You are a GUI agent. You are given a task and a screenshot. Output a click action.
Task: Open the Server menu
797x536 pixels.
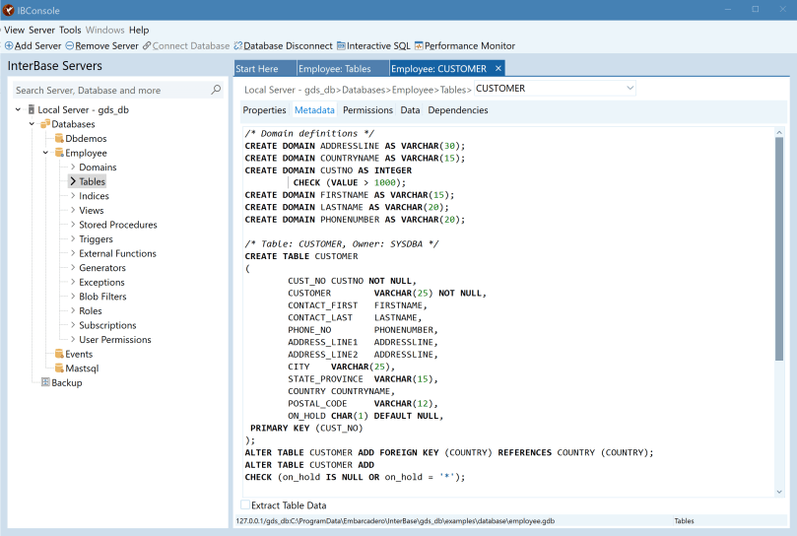coord(41,30)
